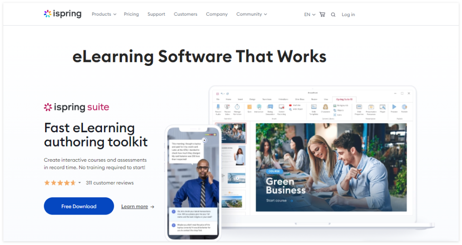Click the search magnifier icon
Viewport: 462px width, 245px height.
tap(333, 14)
